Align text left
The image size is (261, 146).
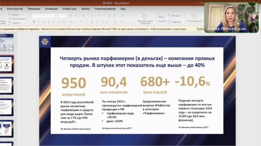coord(92,21)
